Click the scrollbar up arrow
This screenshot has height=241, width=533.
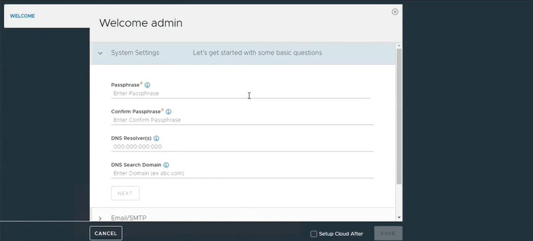[x=399, y=46]
